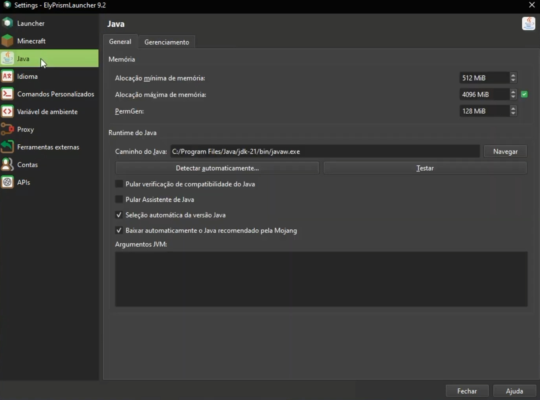Viewport: 540px width, 400px height.
Task: Click the Java logo in the header corner
Action: [529, 24]
